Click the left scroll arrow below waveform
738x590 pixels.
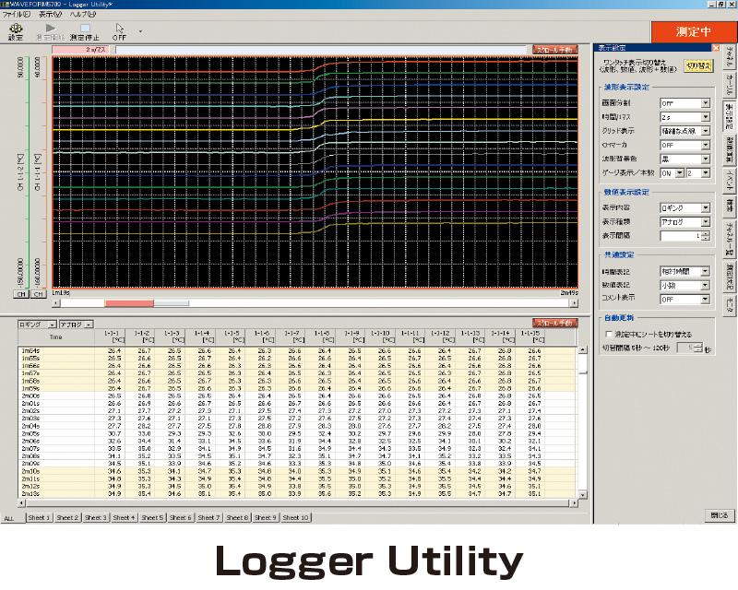(x=55, y=302)
